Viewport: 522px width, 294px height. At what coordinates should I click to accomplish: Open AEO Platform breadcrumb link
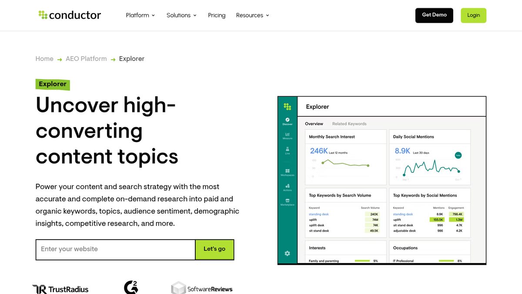click(x=86, y=59)
